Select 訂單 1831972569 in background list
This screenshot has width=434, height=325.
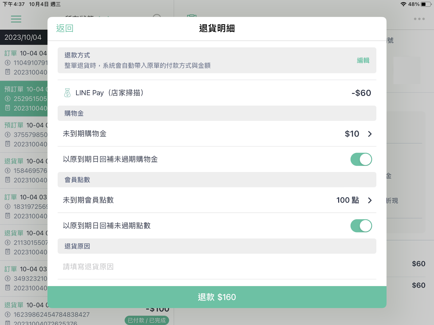click(x=24, y=207)
